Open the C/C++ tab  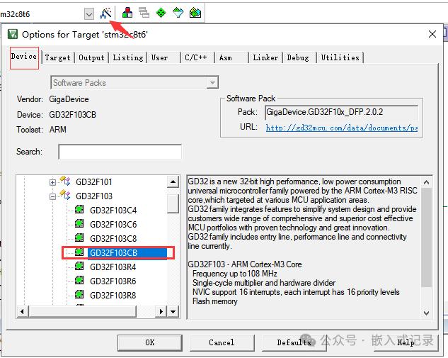point(196,58)
